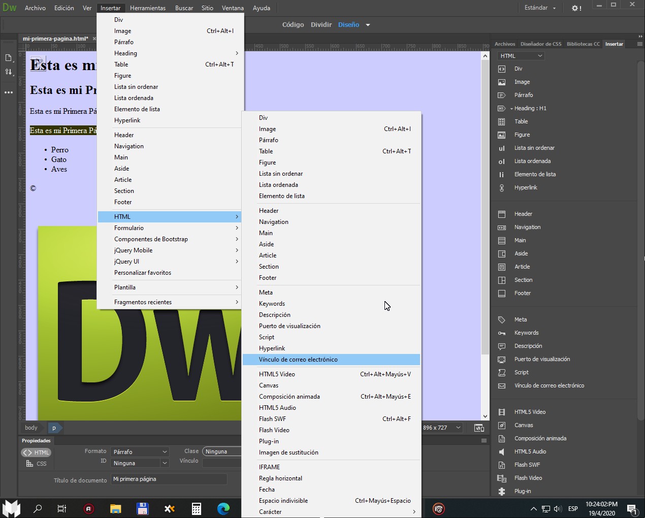Open the file management icon in left toolbar
The height and width of the screenshot is (518, 645).
tap(9, 72)
